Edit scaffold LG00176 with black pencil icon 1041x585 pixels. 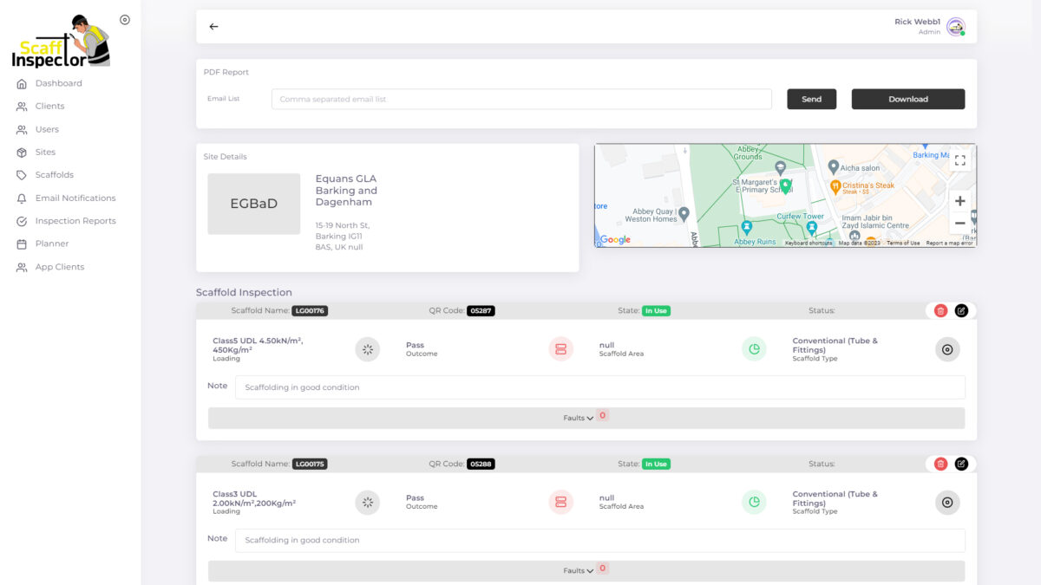click(x=961, y=310)
